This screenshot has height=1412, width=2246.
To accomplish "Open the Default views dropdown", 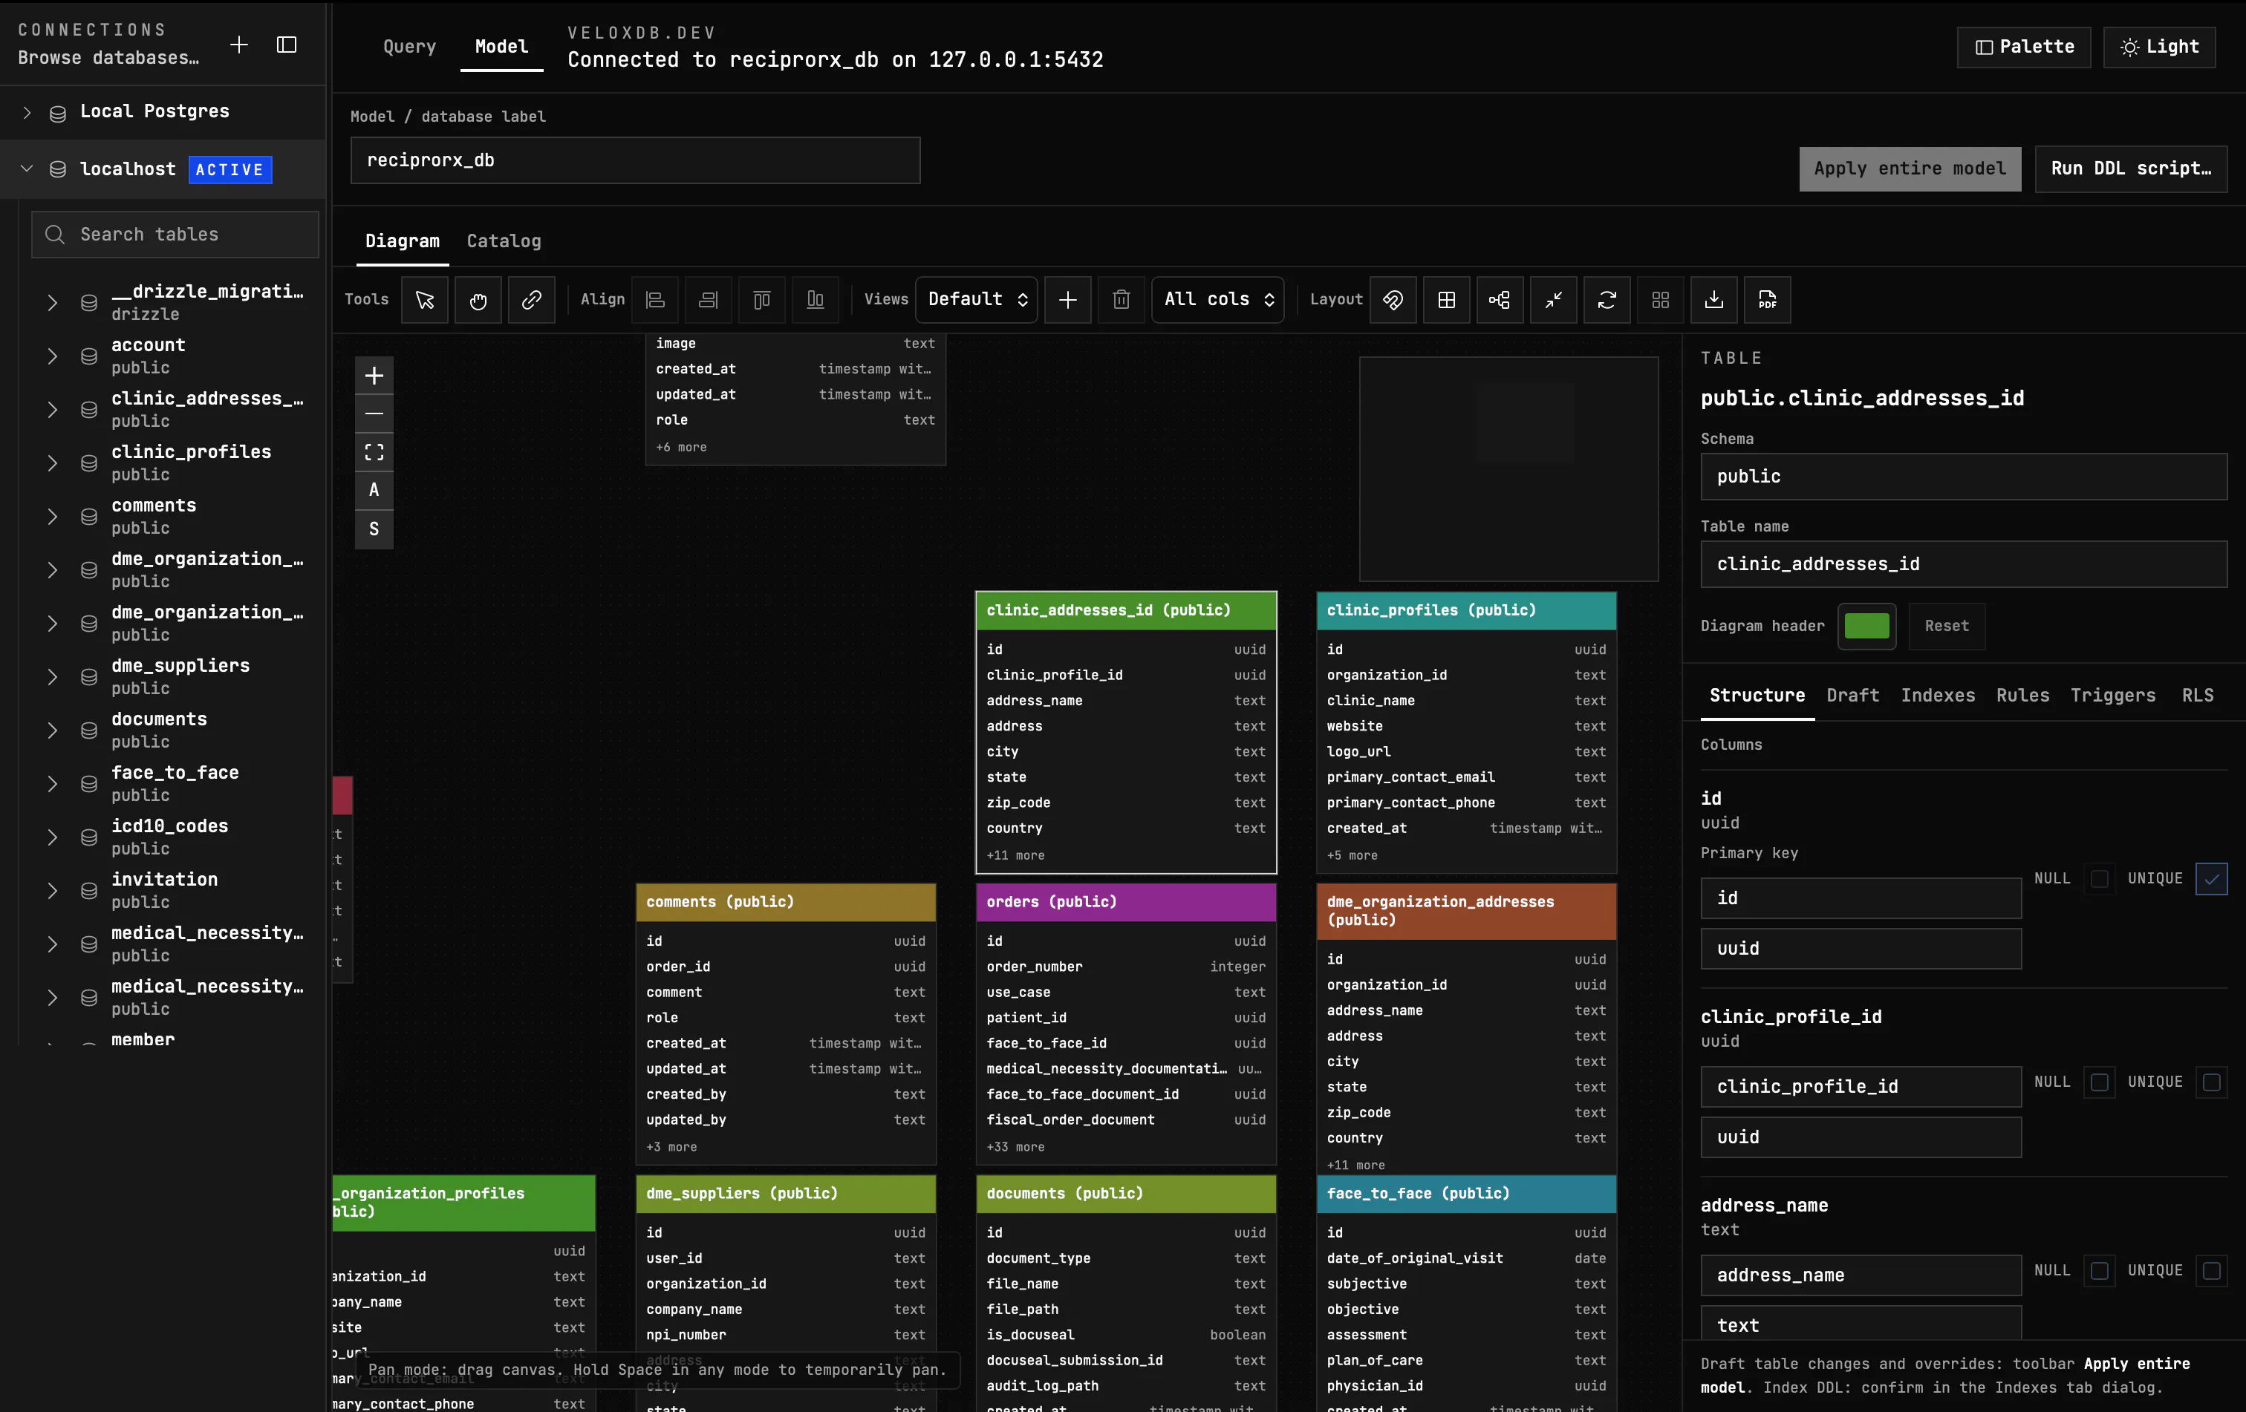I will pos(977,299).
